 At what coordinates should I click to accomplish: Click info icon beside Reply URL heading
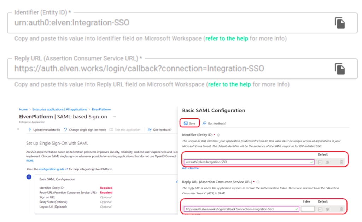[258, 182]
